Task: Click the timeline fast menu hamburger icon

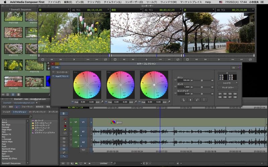Action: 64,114
